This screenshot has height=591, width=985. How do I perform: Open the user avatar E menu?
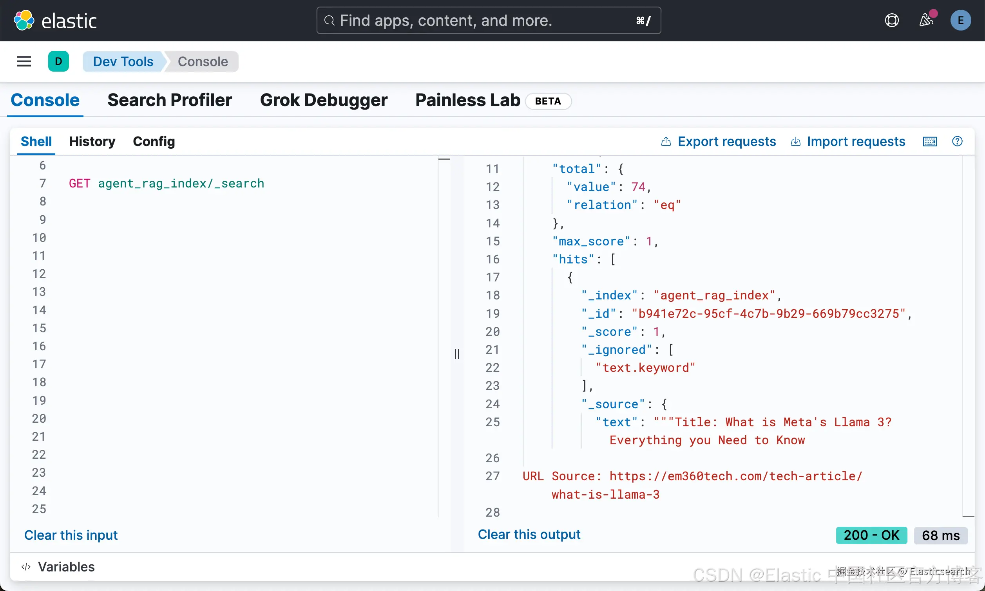coord(960,20)
